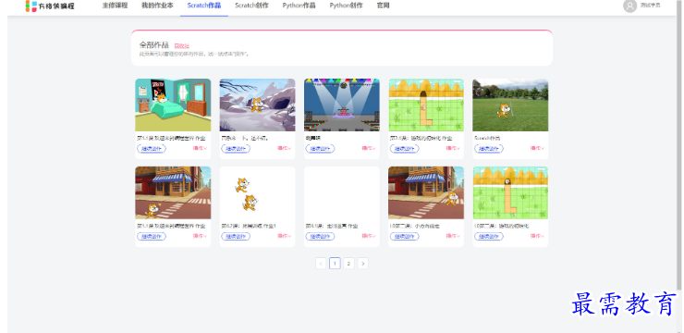Click the title under the snowy mountain card

pyautogui.click(x=244, y=138)
